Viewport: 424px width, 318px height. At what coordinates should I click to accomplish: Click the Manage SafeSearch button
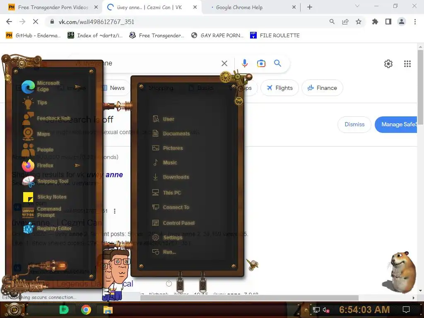(396, 124)
